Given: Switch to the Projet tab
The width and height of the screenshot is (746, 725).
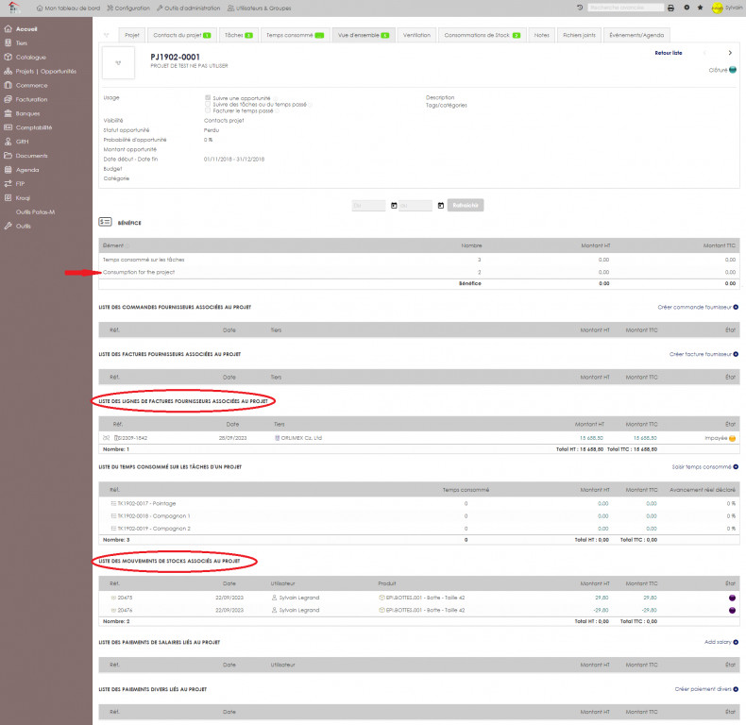Looking at the screenshot, I should pyautogui.click(x=132, y=35).
